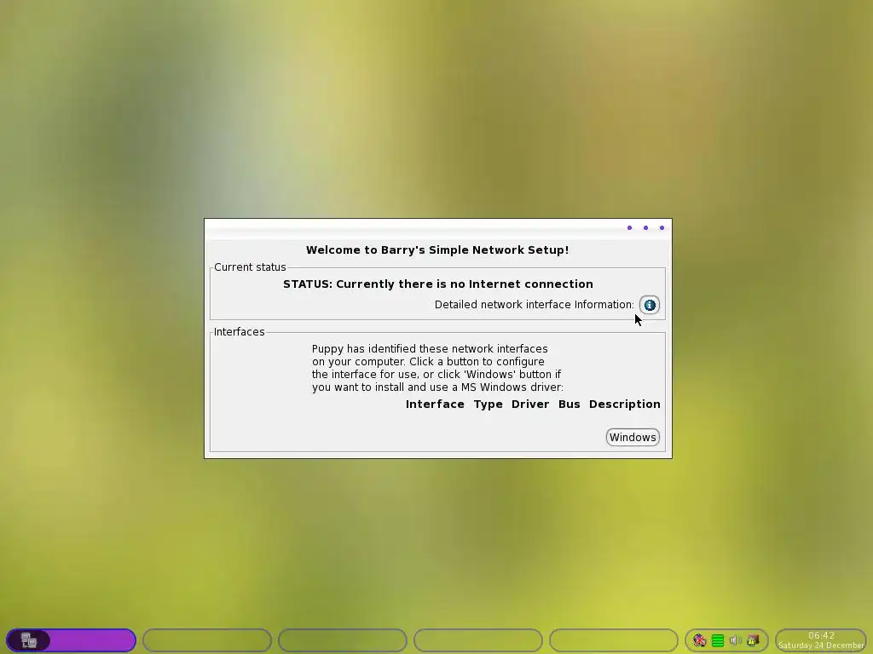Click the 'Detailed network interface Information:' label
The image size is (873, 654).
[x=534, y=305]
